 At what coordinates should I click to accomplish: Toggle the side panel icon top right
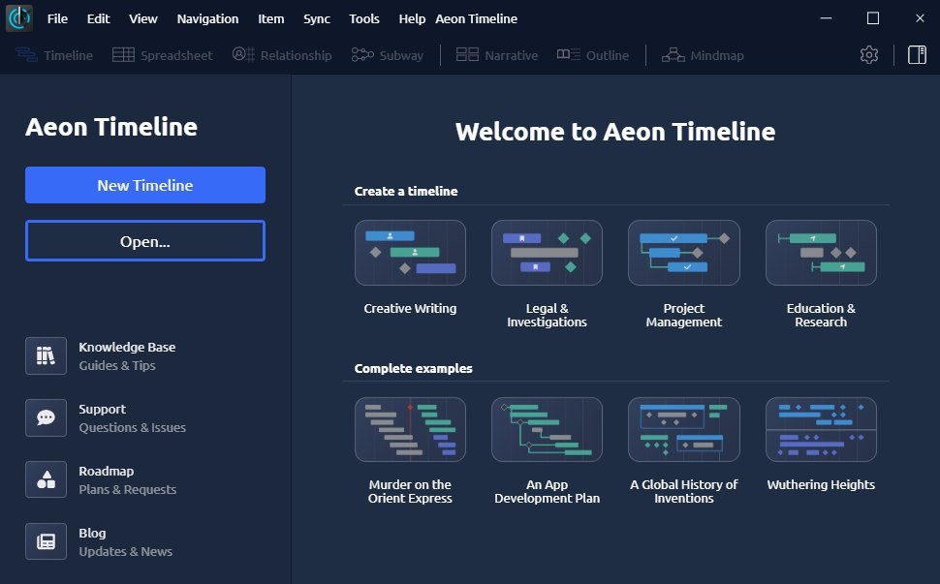click(915, 54)
